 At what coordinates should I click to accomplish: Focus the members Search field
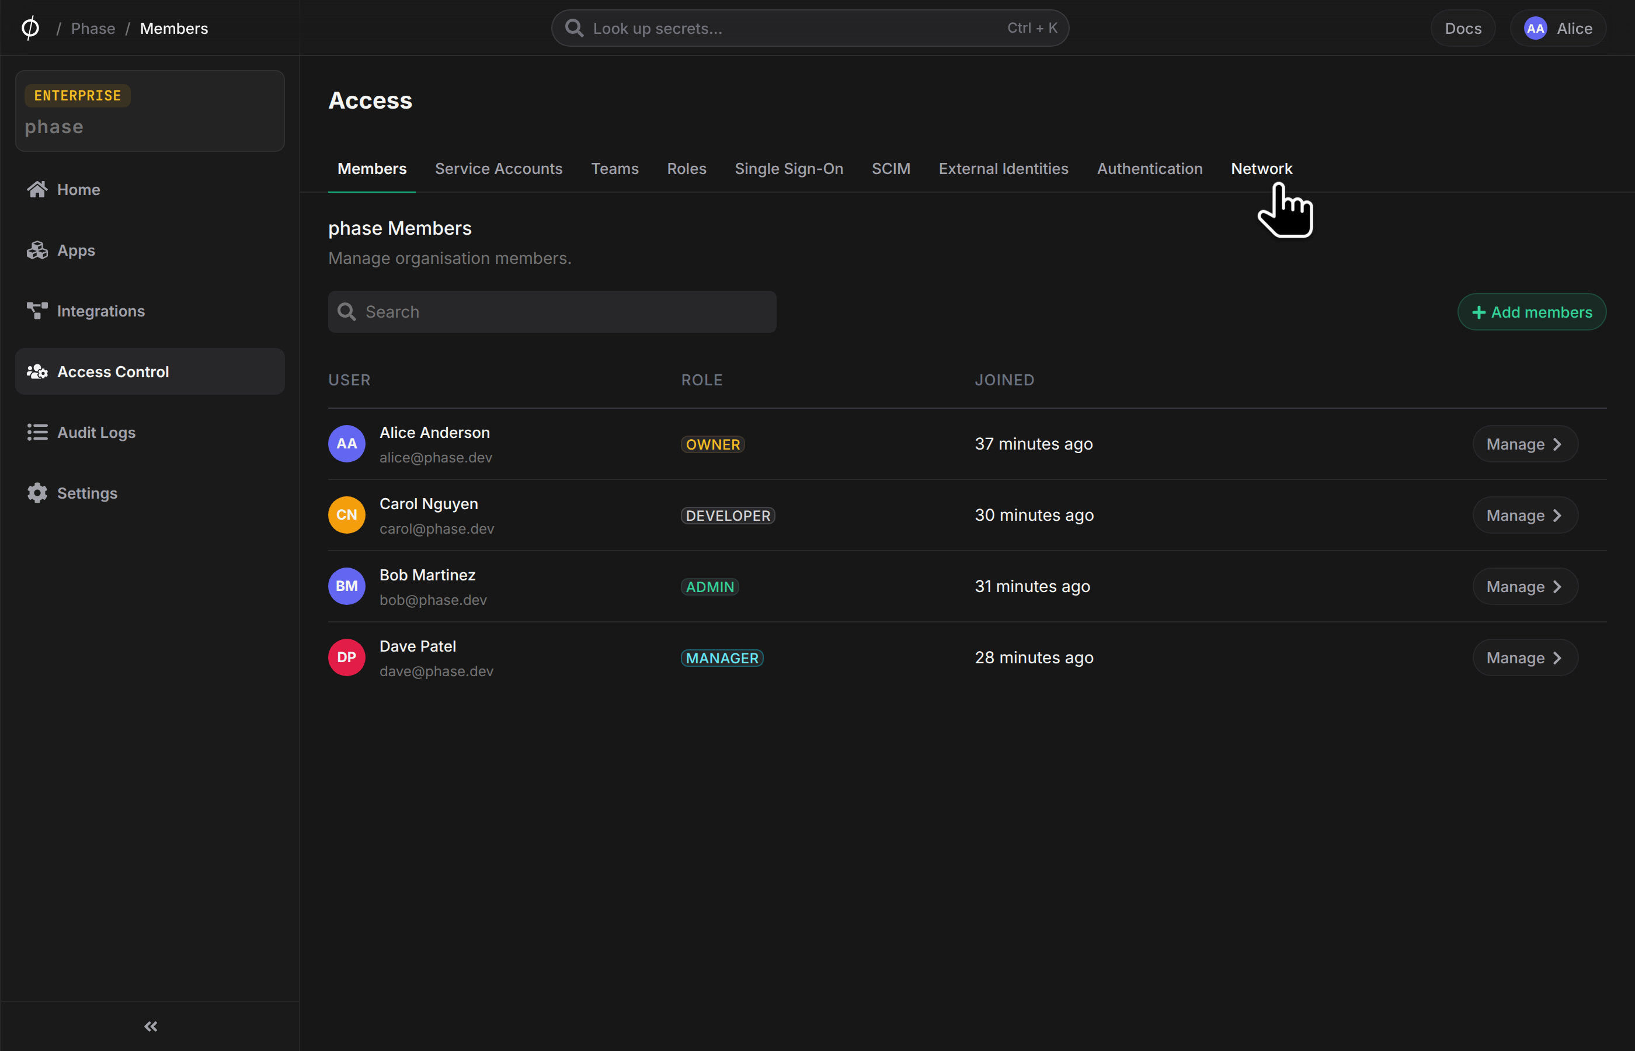pyautogui.click(x=552, y=312)
